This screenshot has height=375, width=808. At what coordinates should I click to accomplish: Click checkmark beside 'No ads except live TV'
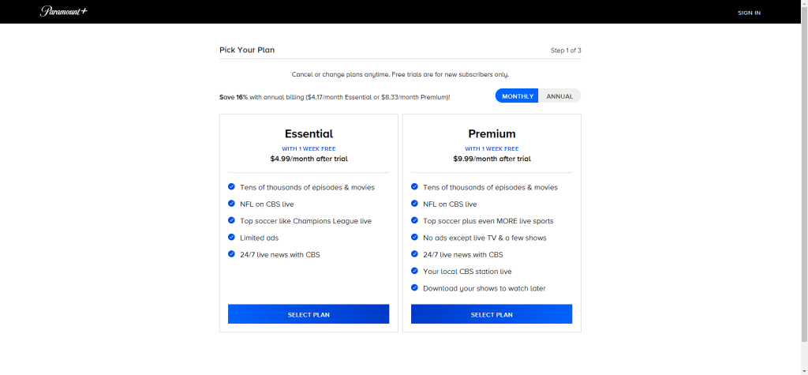tap(414, 237)
